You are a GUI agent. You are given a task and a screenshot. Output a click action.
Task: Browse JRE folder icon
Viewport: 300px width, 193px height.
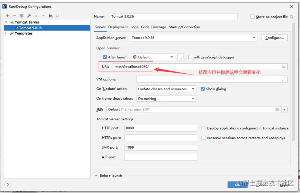click(x=277, y=109)
